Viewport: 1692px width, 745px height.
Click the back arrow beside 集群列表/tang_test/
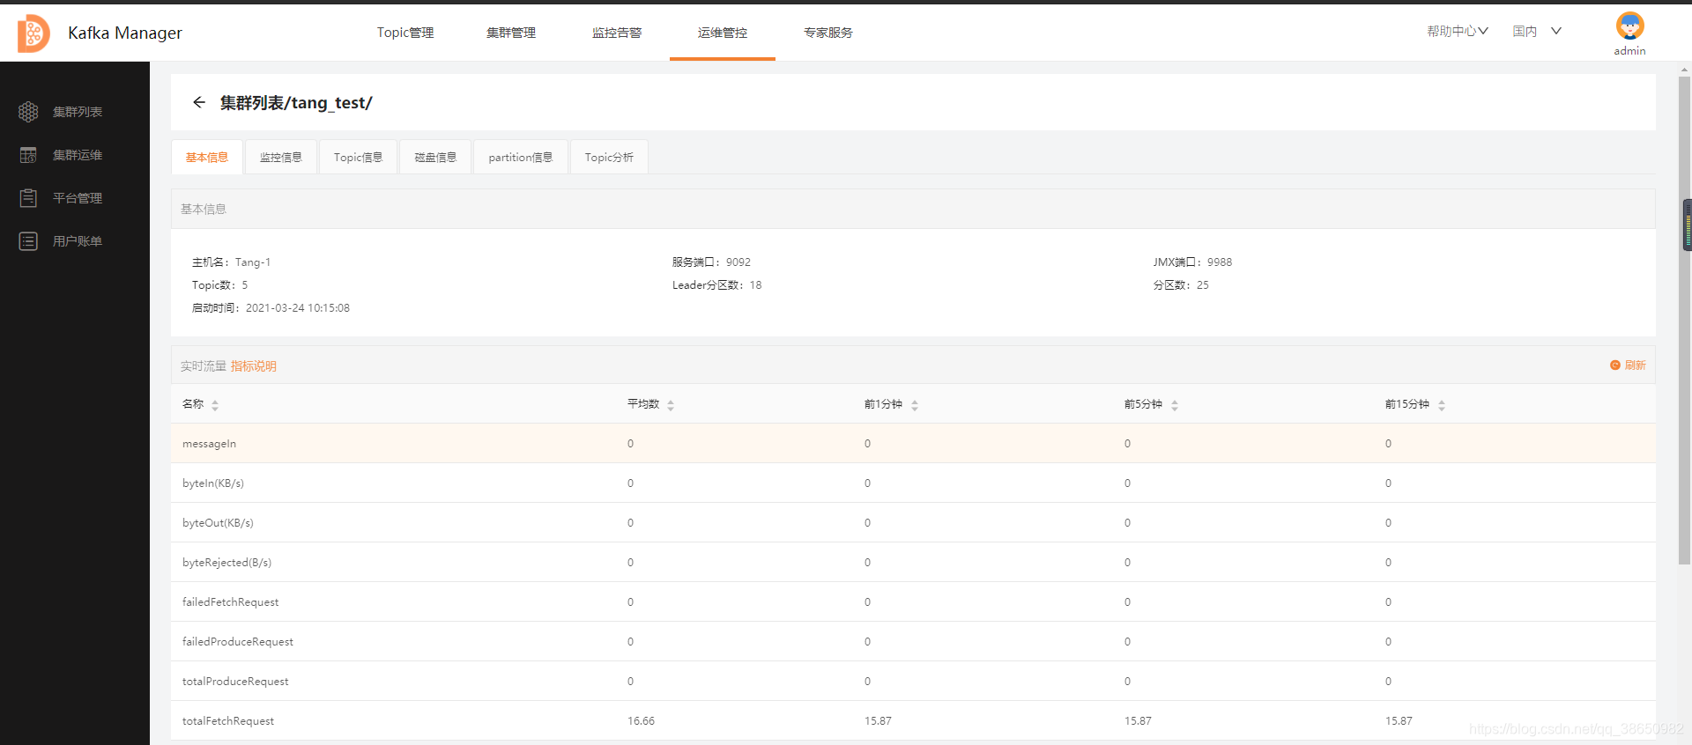pyautogui.click(x=199, y=103)
